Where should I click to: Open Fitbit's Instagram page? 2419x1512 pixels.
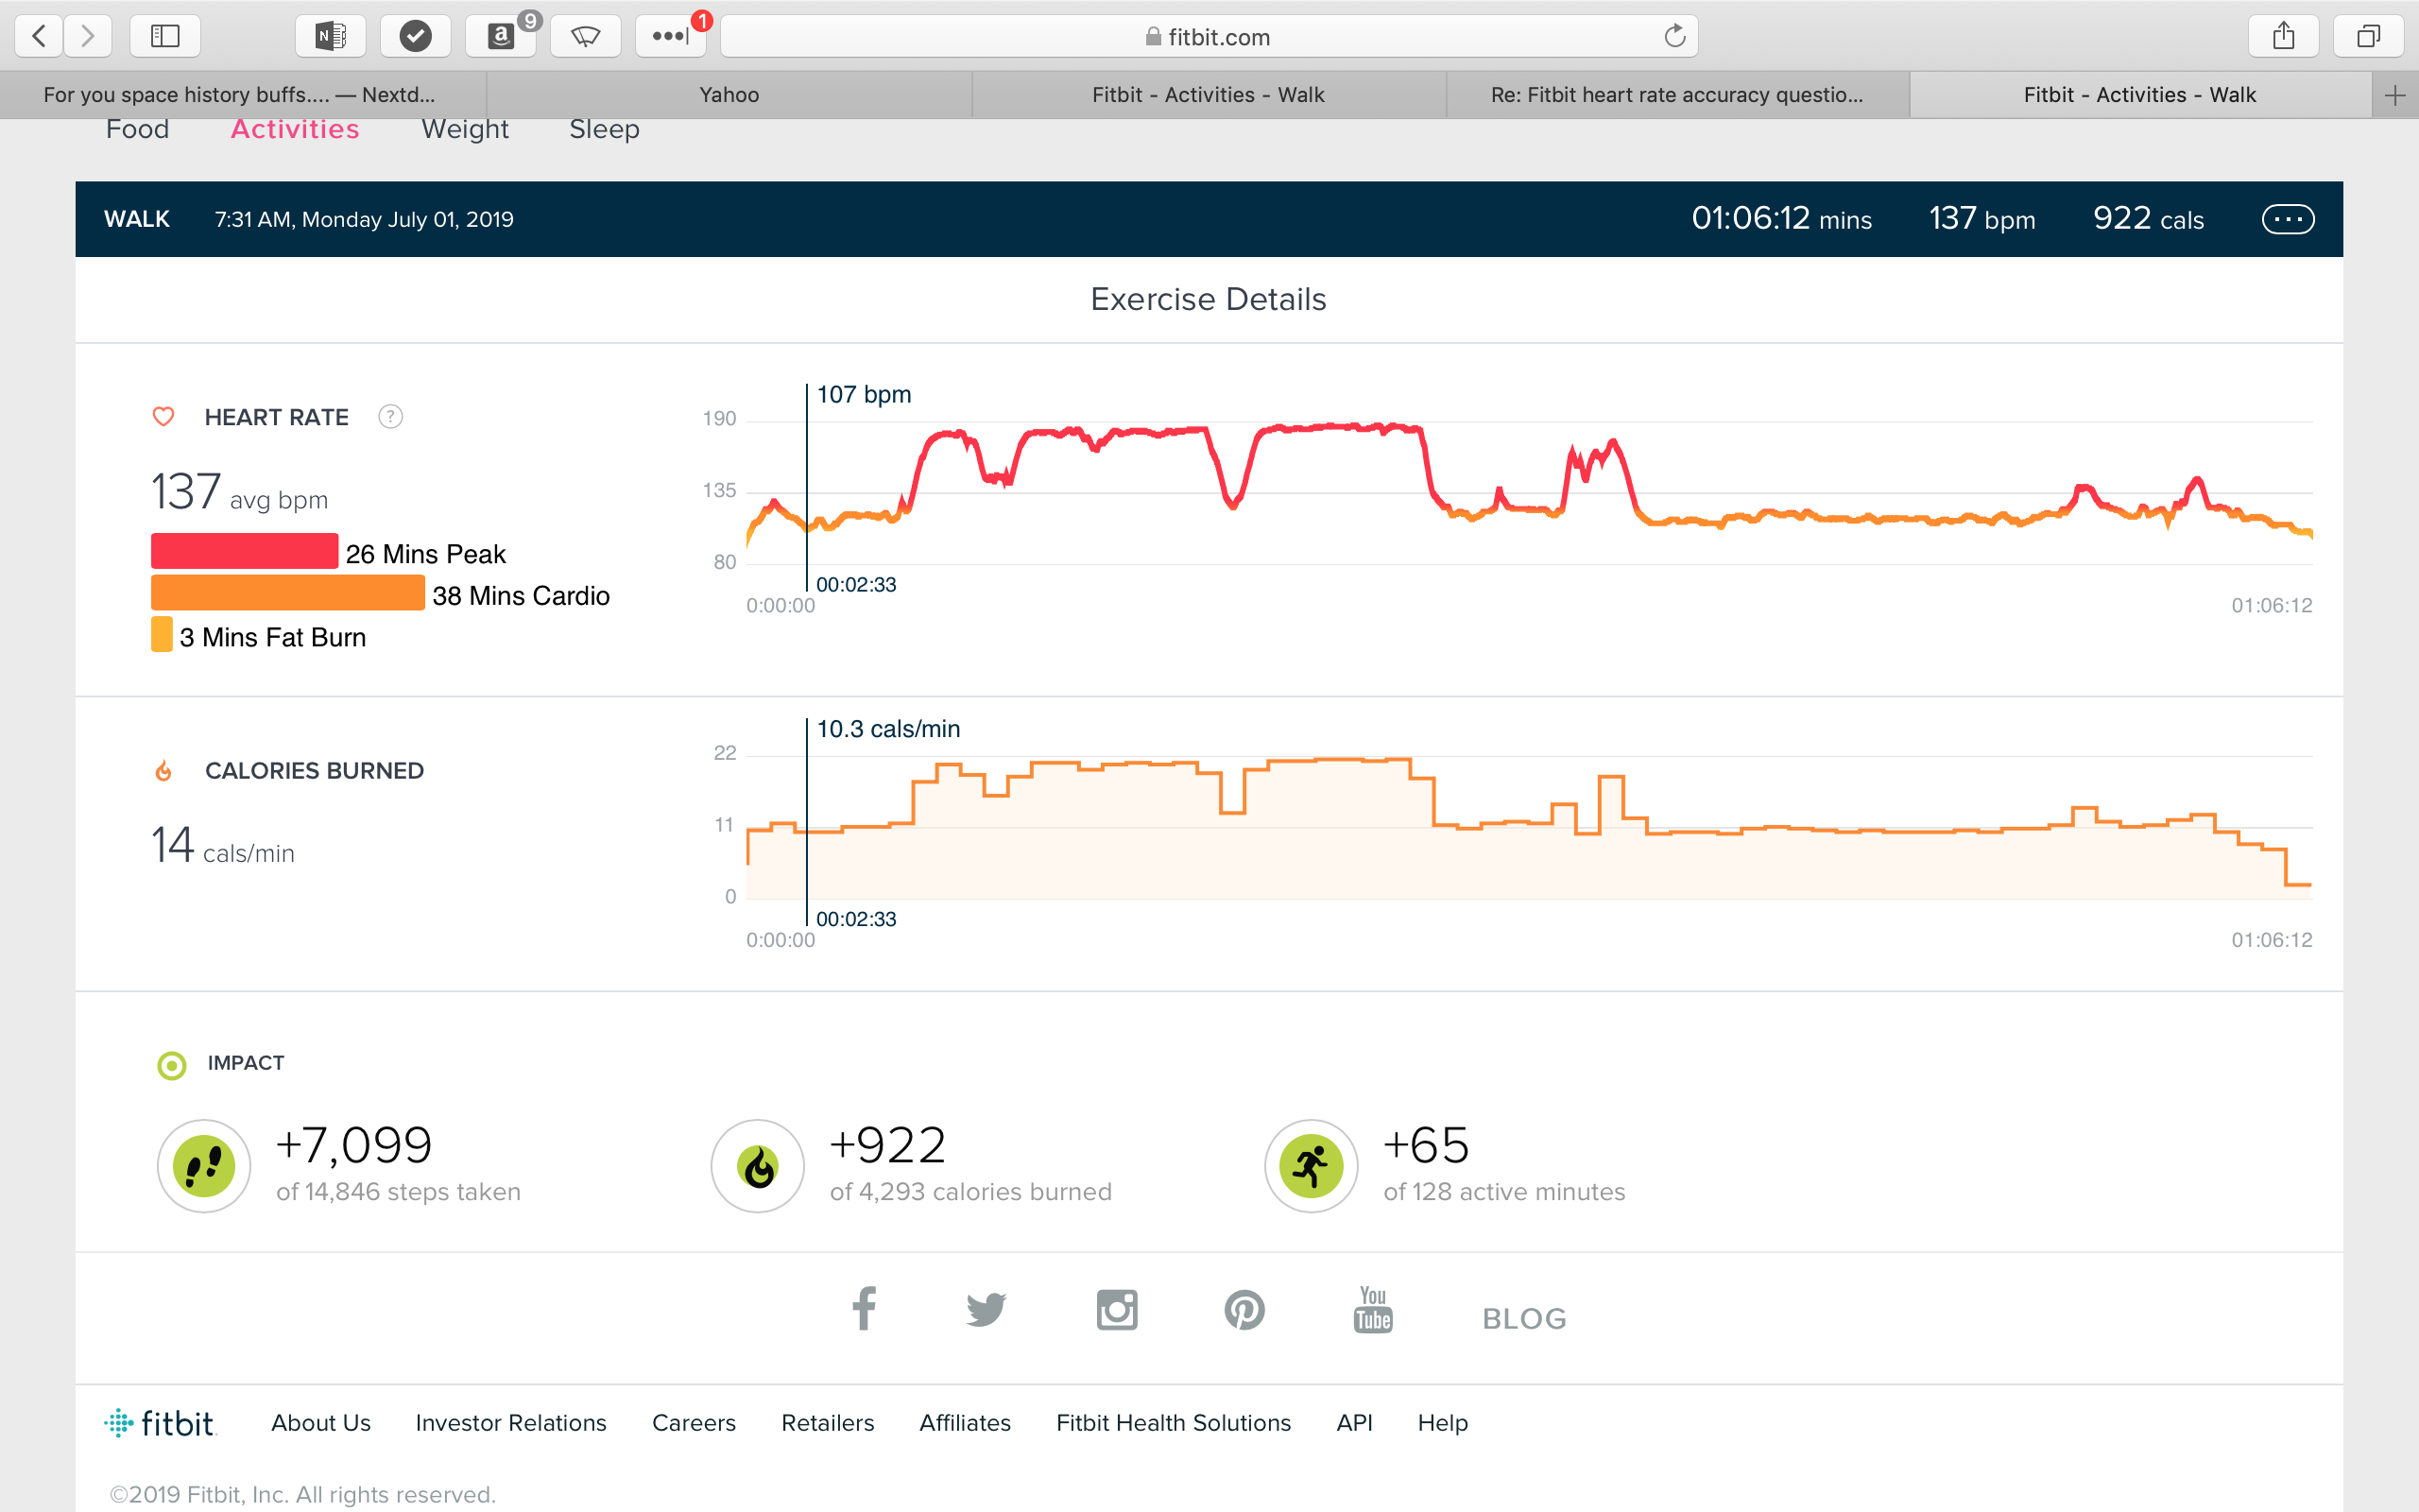[x=1117, y=1309]
